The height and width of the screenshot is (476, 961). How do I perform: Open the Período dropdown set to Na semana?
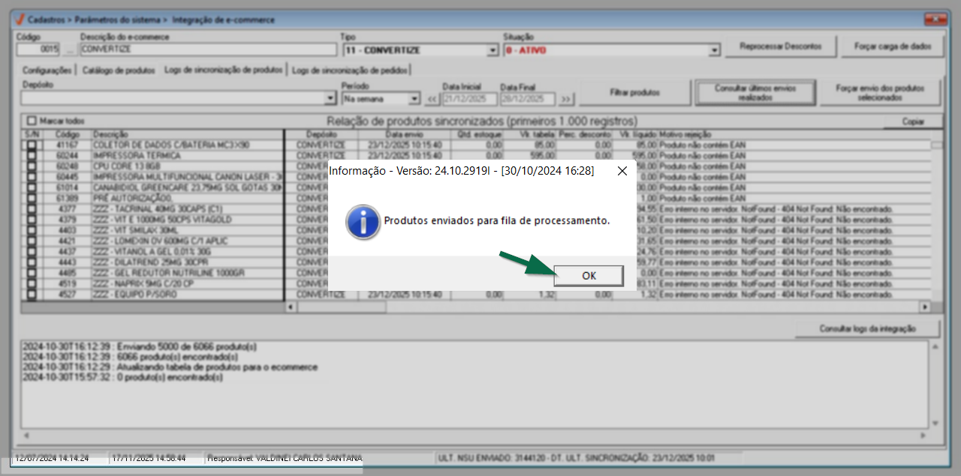[x=414, y=99]
